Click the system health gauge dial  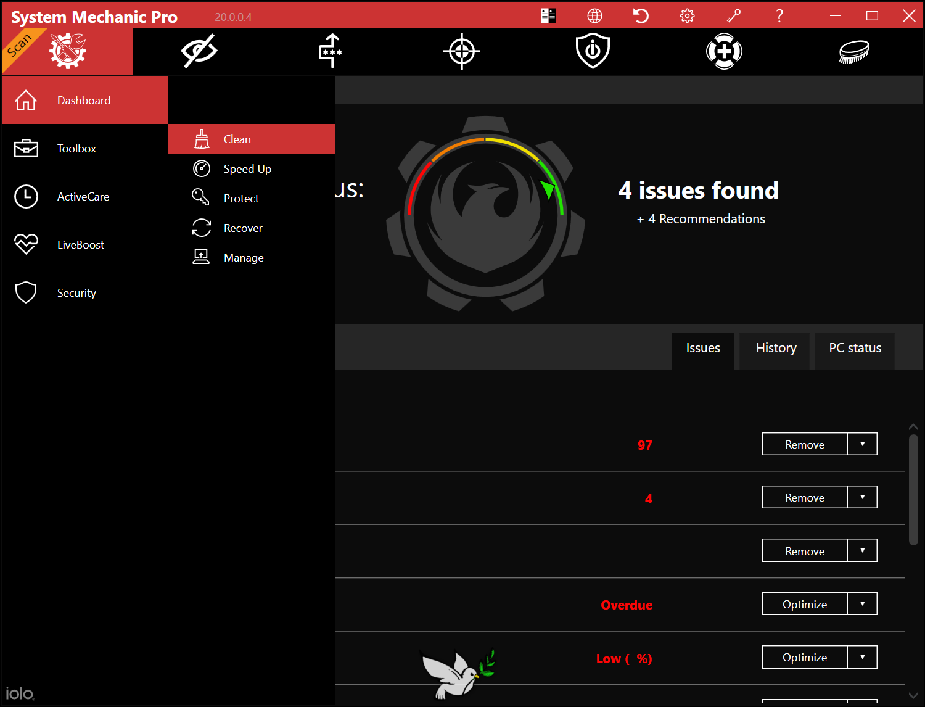click(485, 213)
